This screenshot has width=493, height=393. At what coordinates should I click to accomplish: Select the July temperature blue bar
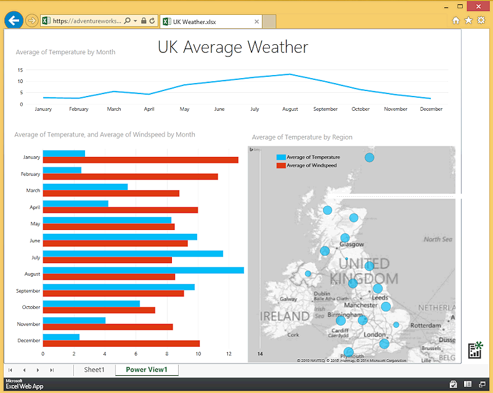point(133,253)
